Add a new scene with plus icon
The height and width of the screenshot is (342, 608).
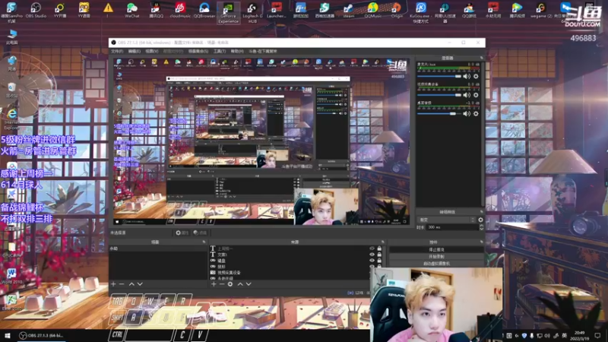coord(113,284)
